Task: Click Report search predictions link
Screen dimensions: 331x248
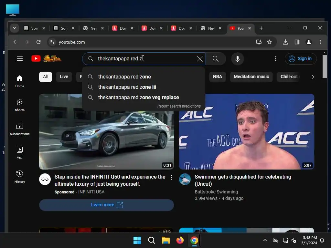Action: point(179,106)
